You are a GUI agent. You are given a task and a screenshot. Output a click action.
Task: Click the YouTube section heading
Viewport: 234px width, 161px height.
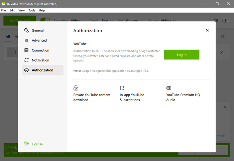click(80, 44)
